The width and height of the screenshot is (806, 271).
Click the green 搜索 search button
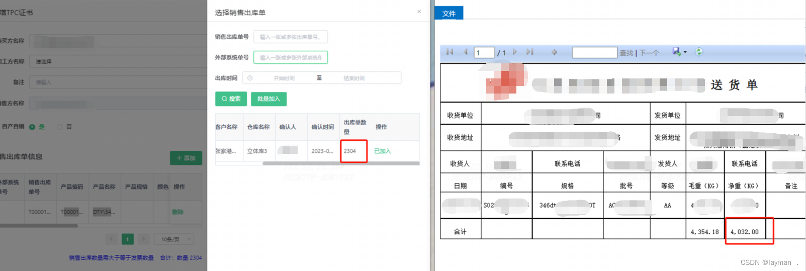(x=231, y=99)
